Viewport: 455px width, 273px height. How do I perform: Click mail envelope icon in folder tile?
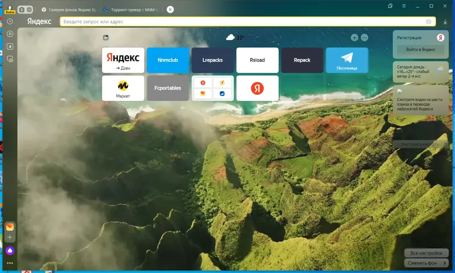pyautogui.click(x=203, y=94)
